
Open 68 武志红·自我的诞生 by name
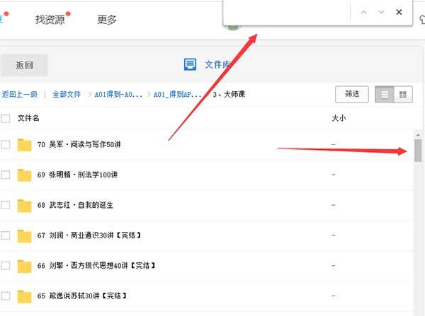click(75, 205)
